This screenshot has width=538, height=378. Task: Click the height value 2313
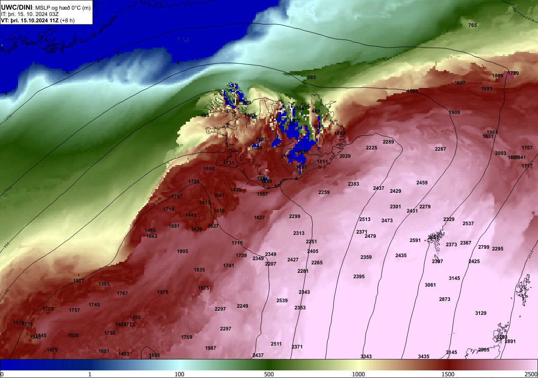click(299, 233)
